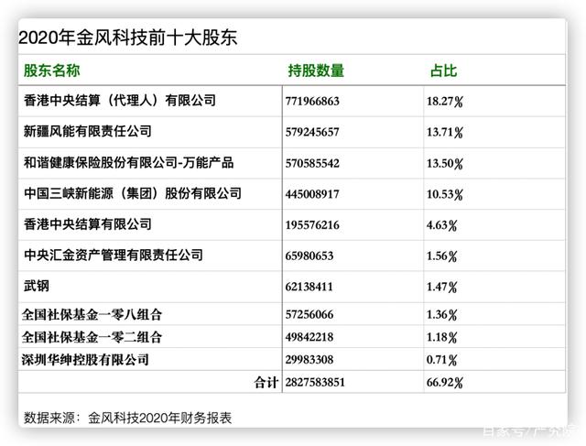Viewport: 586px width, 446px height.
Task: Click percentage 13.71%
Action: 445,133
